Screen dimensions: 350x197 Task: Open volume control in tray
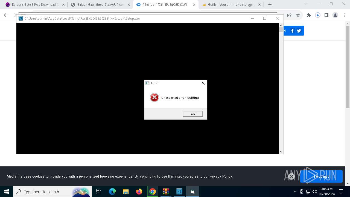pyautogui.click(x=314, y=192)
